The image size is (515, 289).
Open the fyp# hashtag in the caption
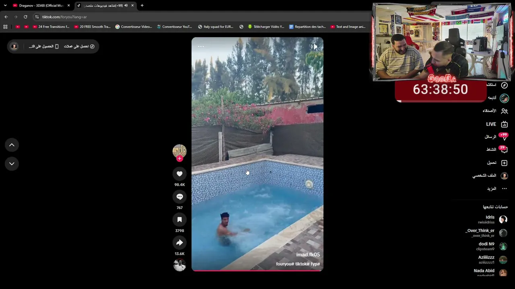click(x=315, y=264)
